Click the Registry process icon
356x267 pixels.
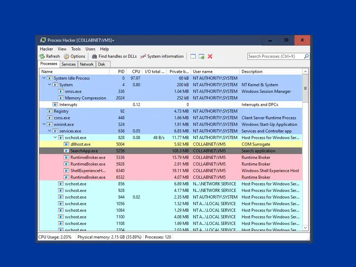(x=50, y=111)
